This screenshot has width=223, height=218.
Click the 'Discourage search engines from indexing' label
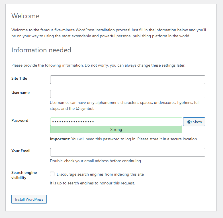tap(100, 174)
